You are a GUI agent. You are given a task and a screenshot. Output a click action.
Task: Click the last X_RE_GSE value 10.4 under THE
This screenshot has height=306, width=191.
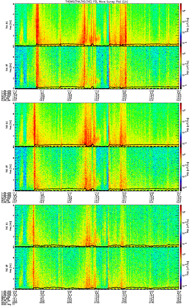pos(179,291)
